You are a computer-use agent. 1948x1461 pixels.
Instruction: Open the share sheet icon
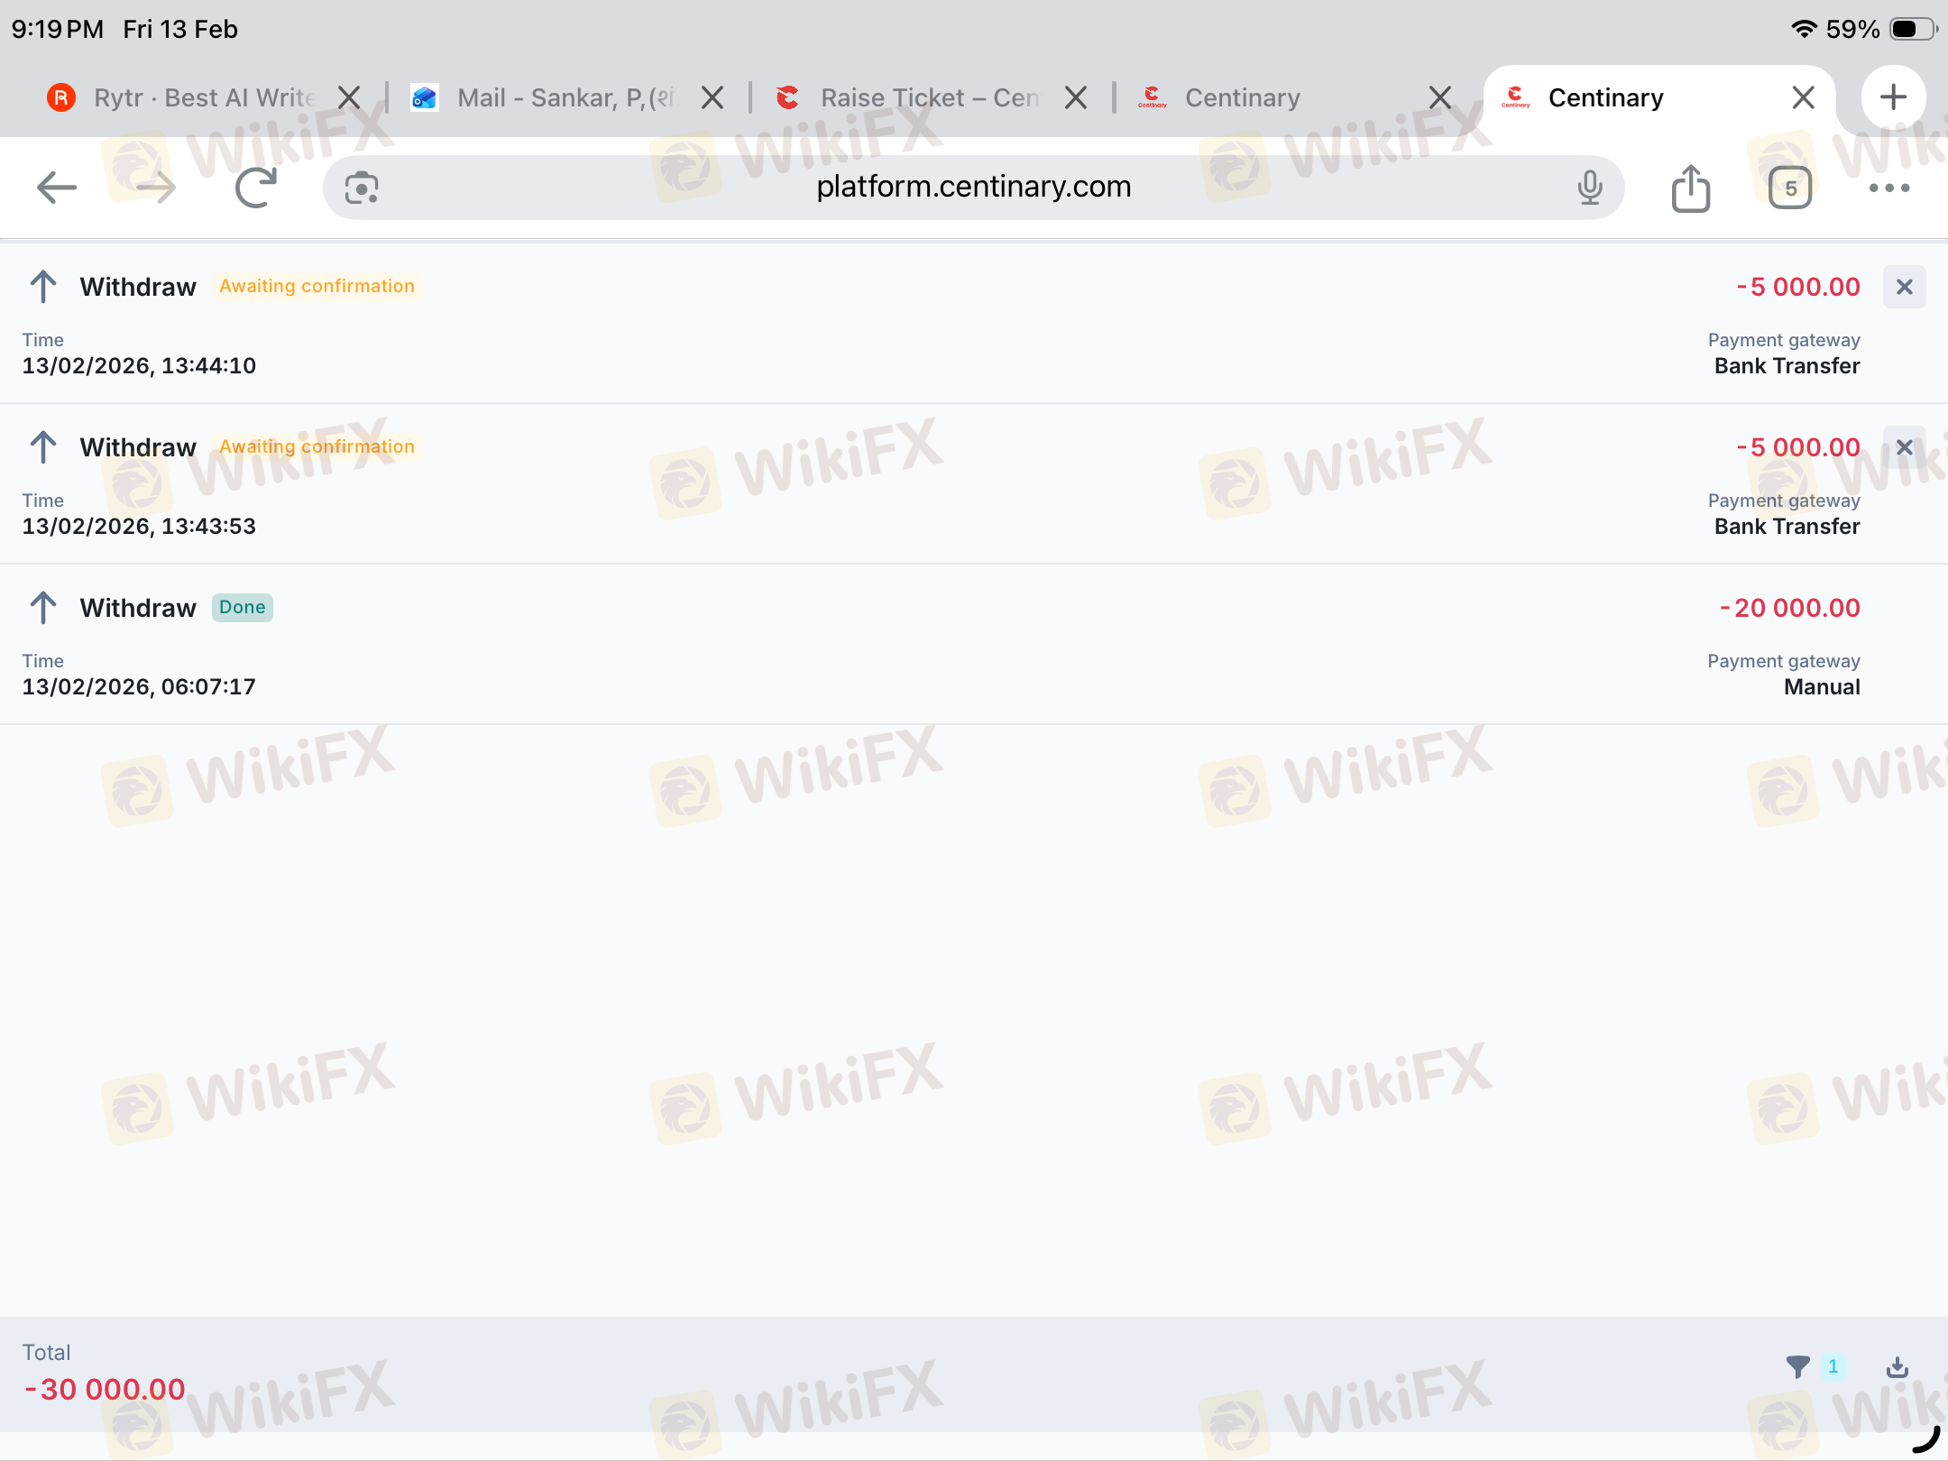pos(1691,188)
